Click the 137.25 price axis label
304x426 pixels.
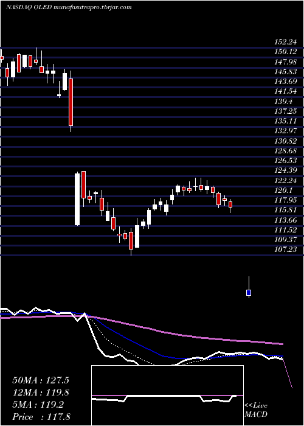[285, 111]
